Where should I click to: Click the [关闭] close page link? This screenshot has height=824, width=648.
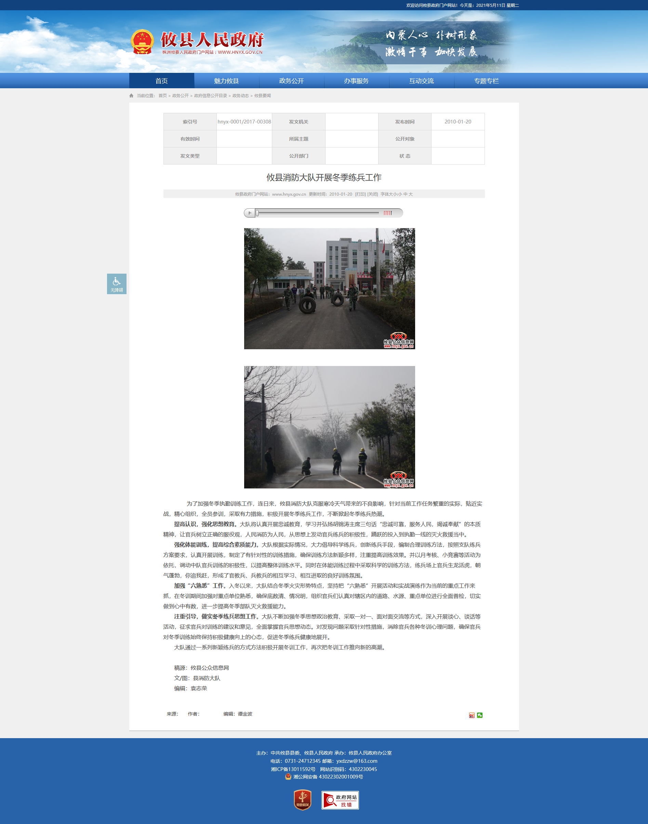(x=372, y=194)
